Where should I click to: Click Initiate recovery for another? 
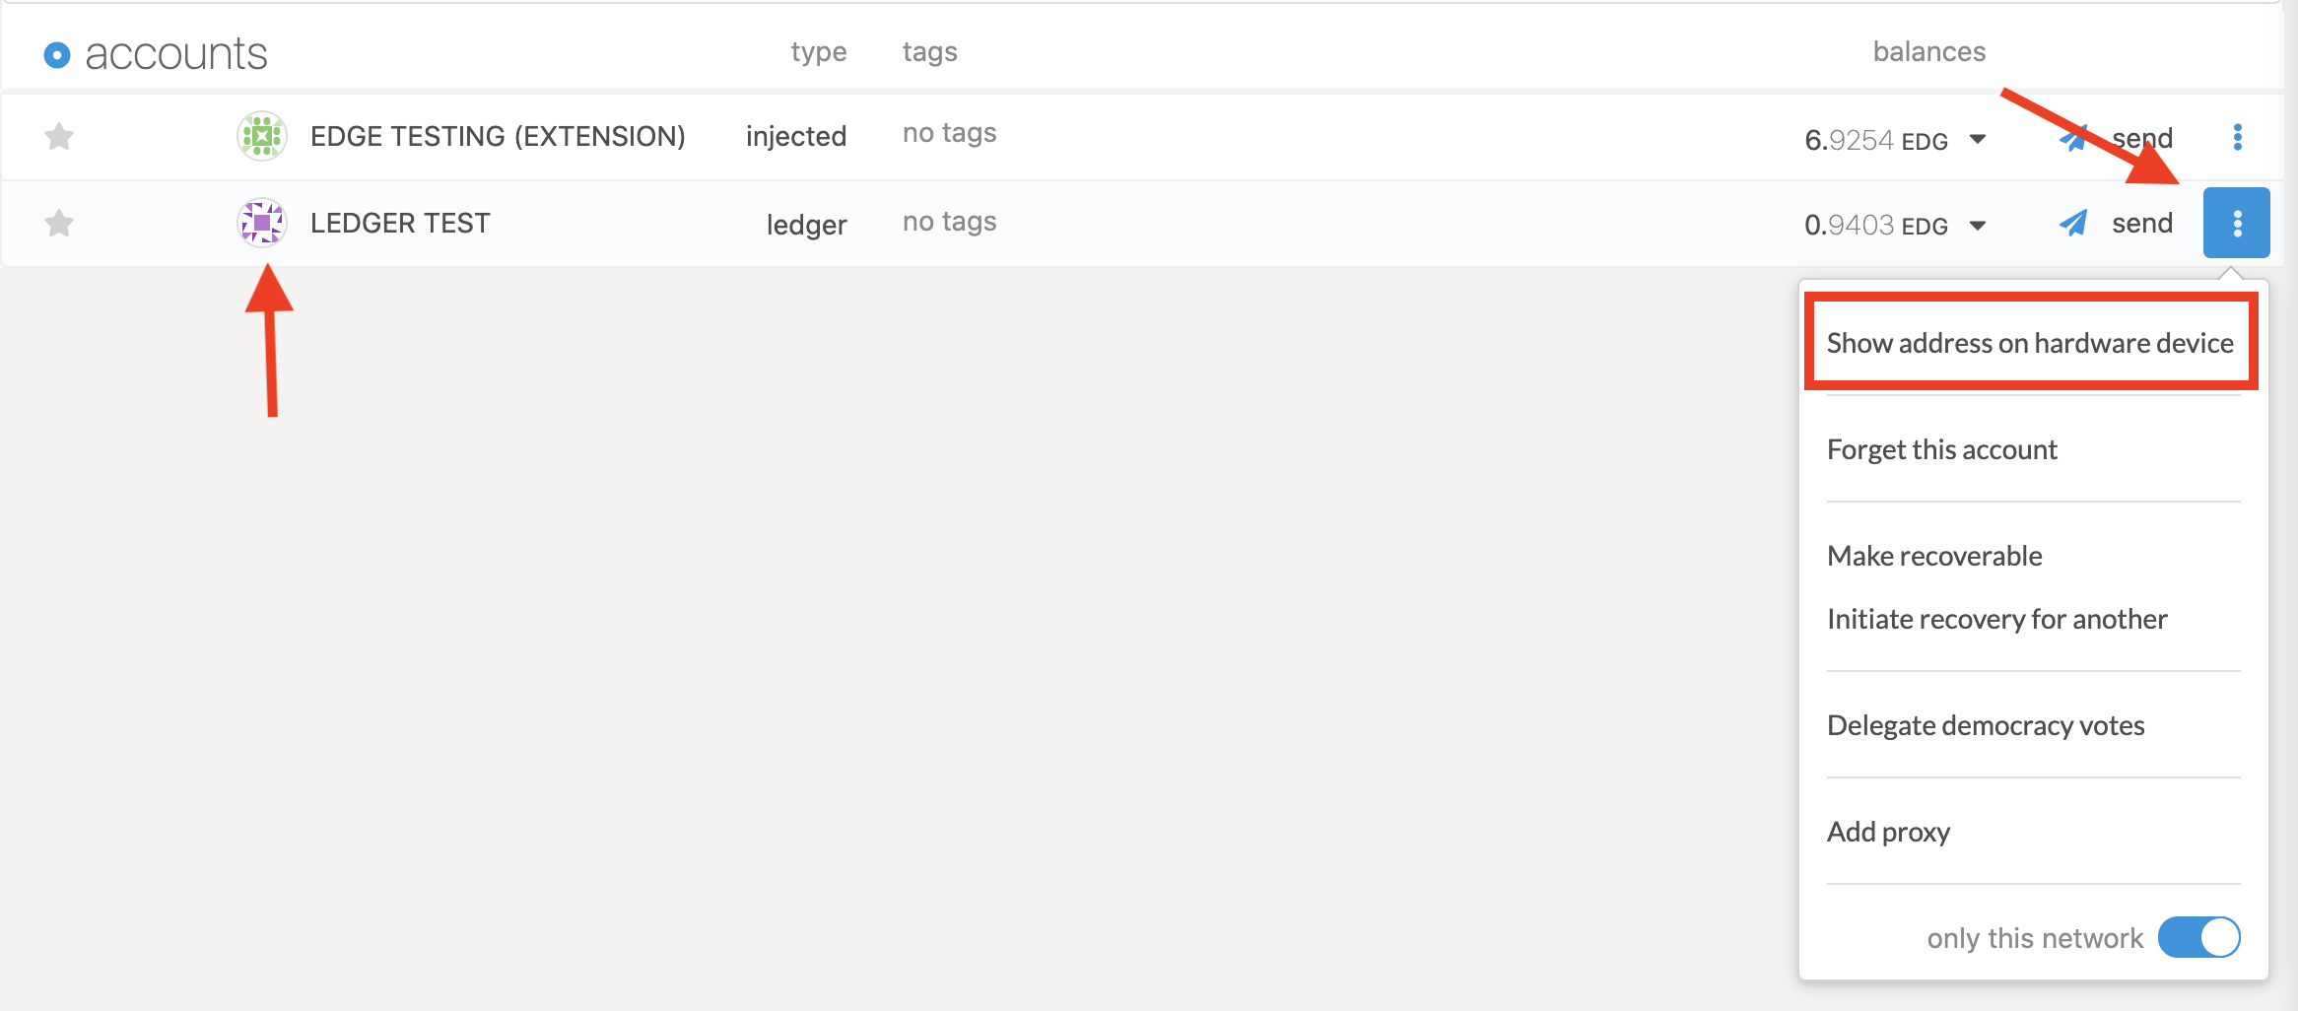1996,619
